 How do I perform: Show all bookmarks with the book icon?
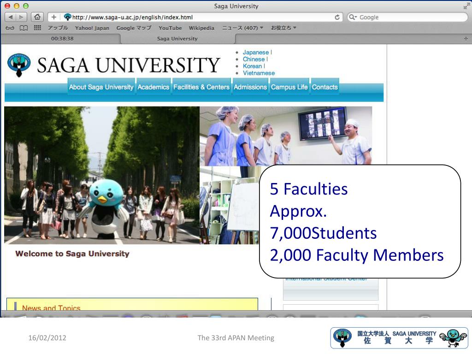(24, 28)
